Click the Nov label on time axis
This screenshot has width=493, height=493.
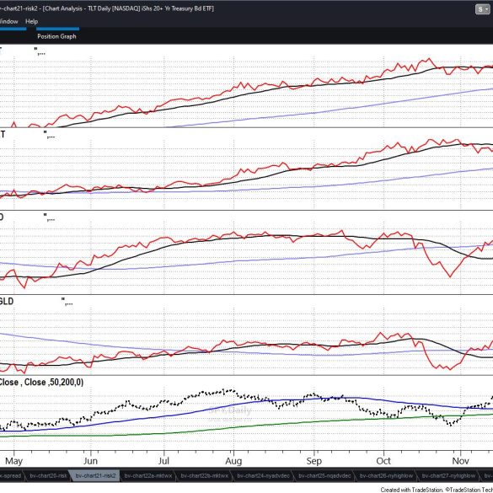[460, 461]
